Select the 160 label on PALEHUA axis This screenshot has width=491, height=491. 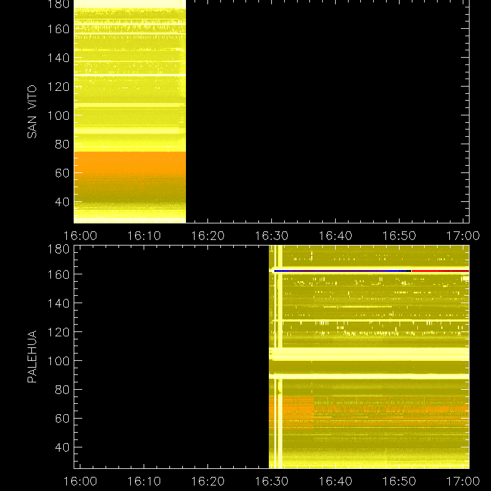coord(58,274)
